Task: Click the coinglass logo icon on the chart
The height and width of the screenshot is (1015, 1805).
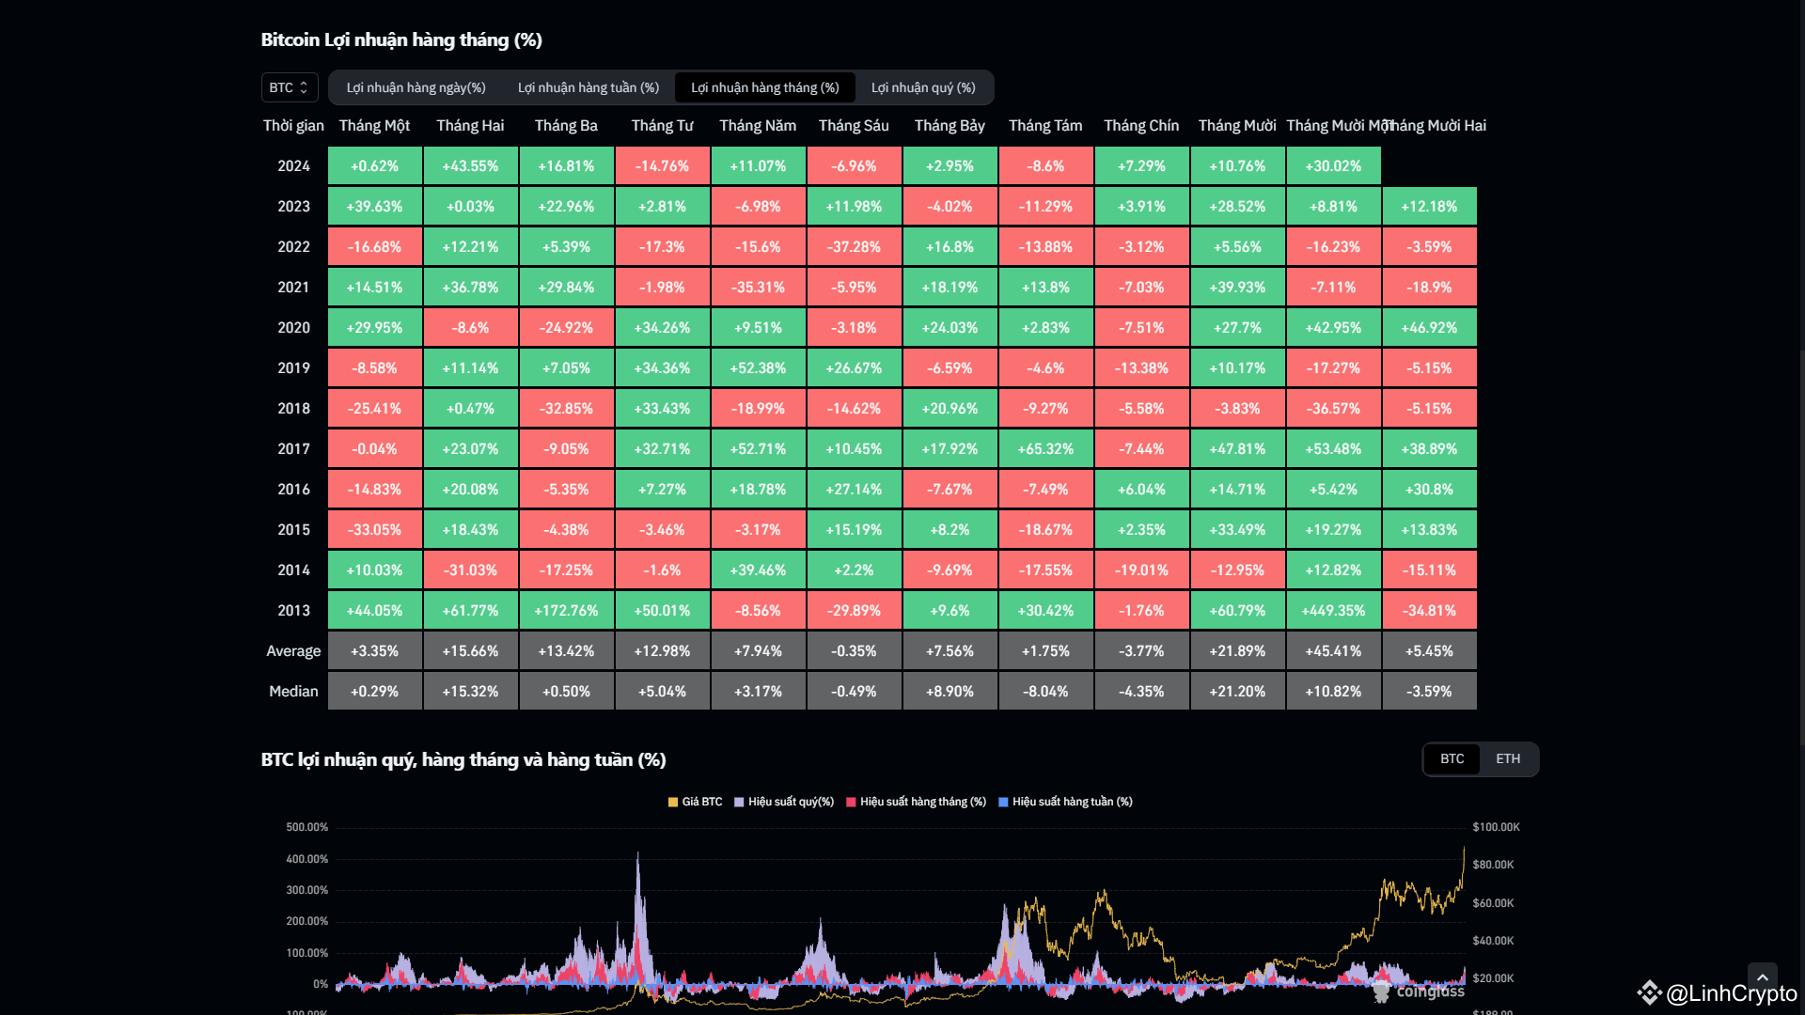Action: [1382, 991]
